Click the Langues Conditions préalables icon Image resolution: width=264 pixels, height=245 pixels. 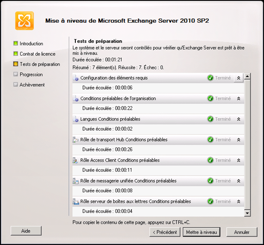click(76, 119)
